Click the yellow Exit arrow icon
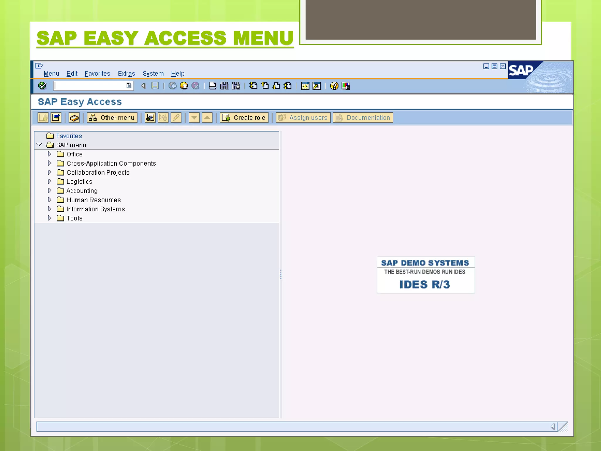 click(184, 86)
